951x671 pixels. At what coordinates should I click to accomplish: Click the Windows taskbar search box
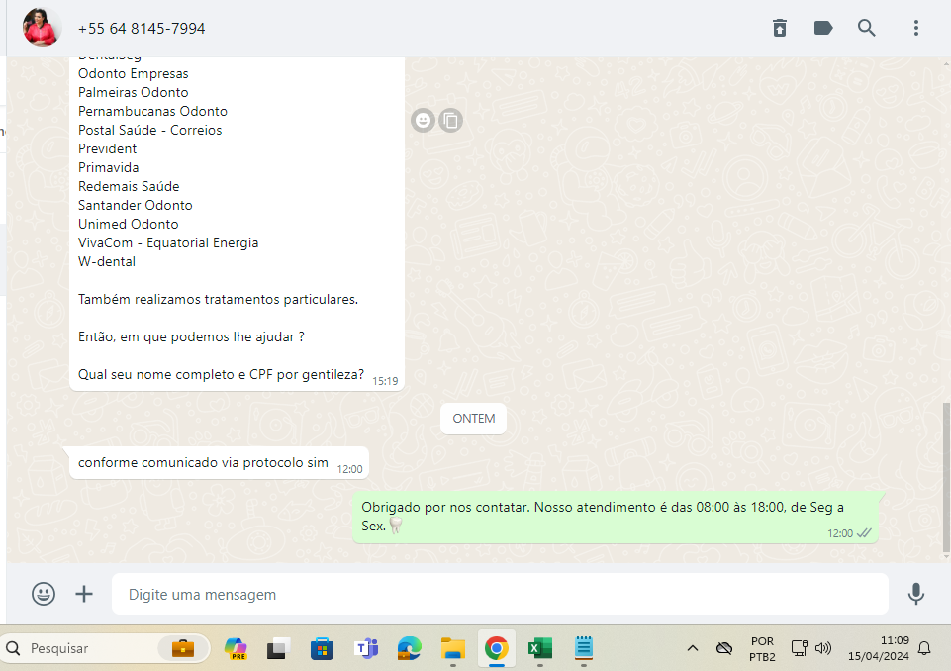tap(106, 648)
